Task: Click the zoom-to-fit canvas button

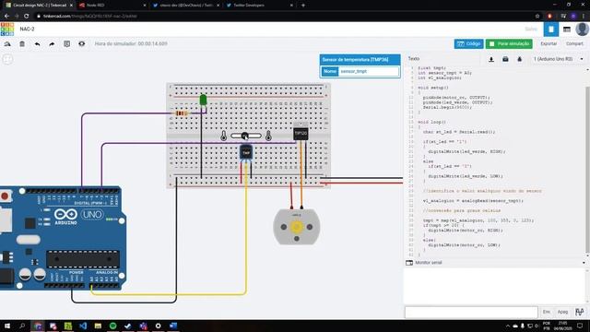Action: [x=7, y=59]
